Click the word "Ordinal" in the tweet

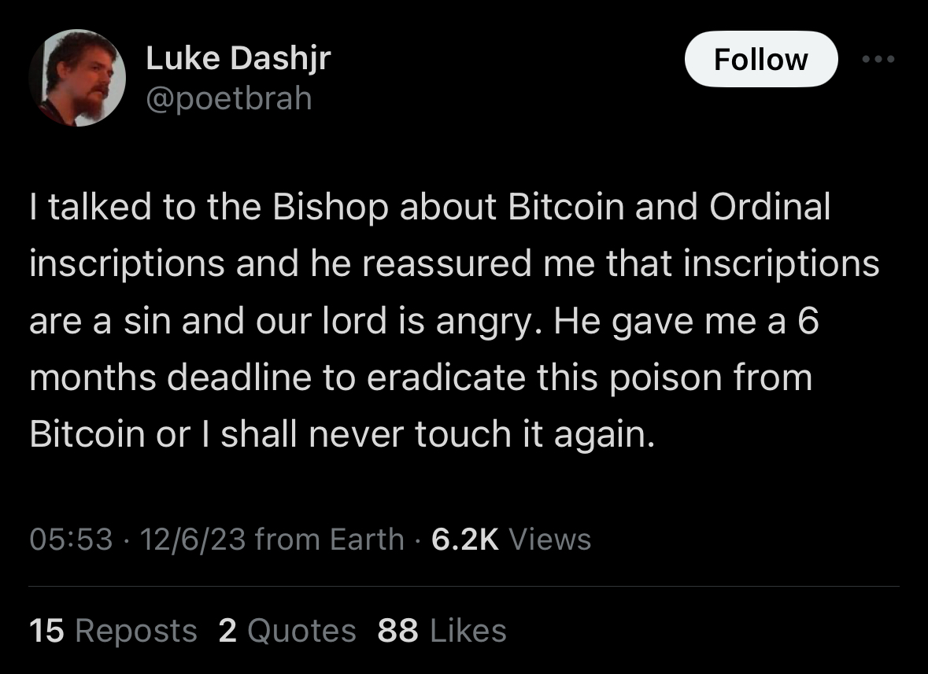pyautogui.click(x=769, y=207)
